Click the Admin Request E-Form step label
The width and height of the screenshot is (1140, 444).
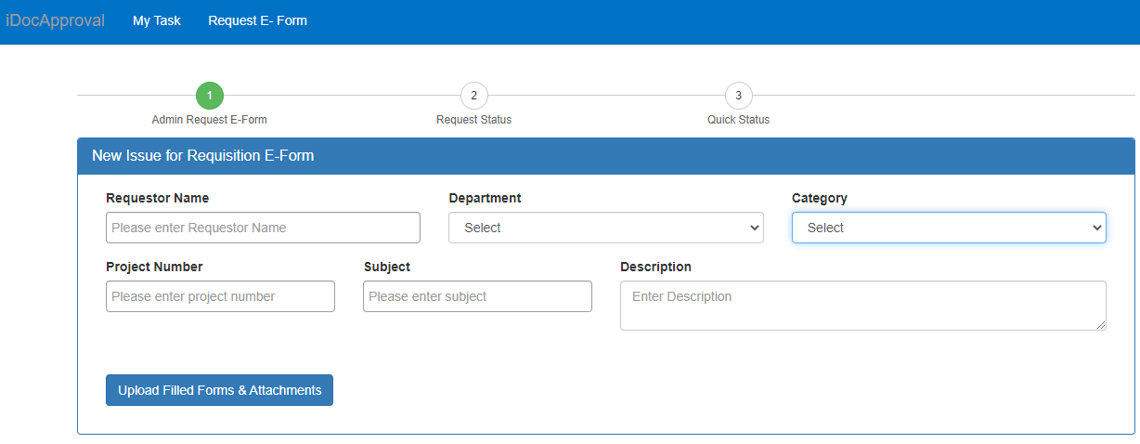point(209,120)
